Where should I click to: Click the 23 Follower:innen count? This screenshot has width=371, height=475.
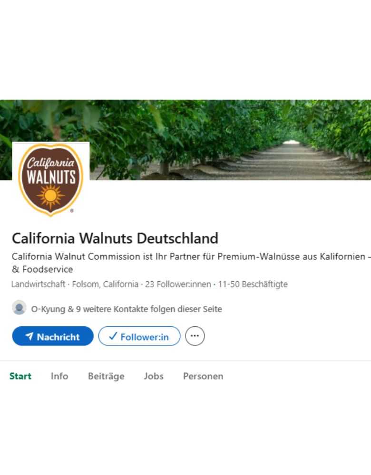[178, 285]
